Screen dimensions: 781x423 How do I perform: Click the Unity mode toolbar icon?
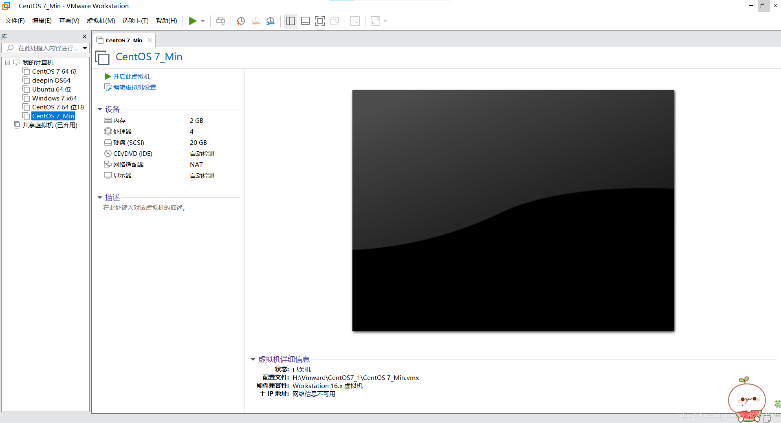[334, 21]
